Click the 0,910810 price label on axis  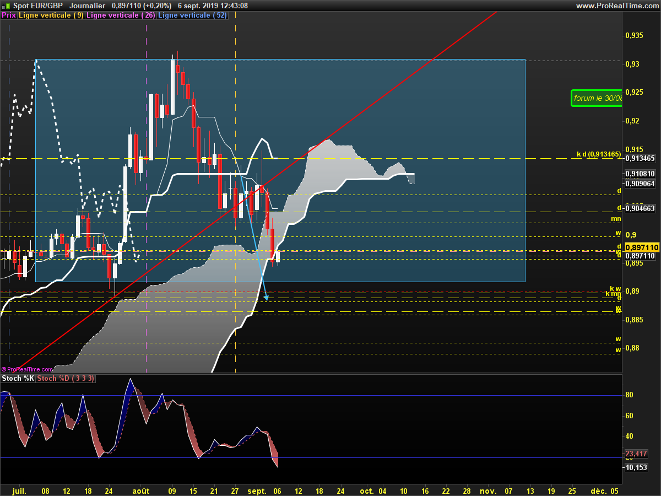coord(640,174)
